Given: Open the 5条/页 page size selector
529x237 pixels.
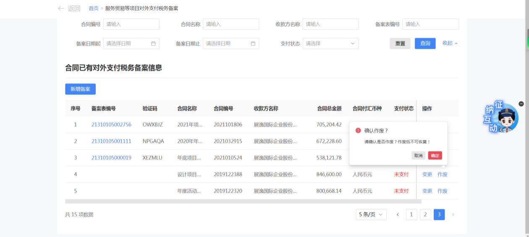Looking at the screenshot, I should pyautogui.click(x=371, y=215).
